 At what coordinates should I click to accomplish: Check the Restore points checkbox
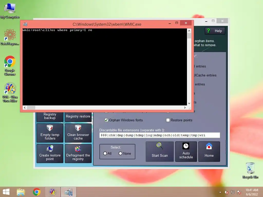[168, 120]
